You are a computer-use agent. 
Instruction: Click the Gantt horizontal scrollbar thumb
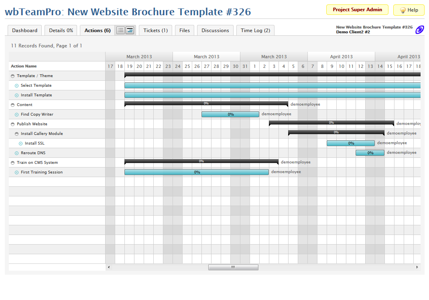click(233, 267)
